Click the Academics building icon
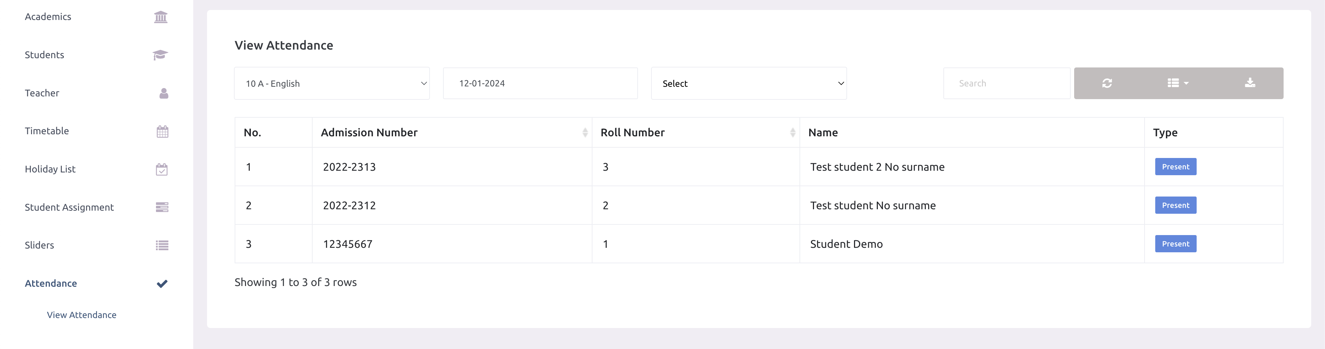The height and width of the screenshot is (349, 1325). (160, 17)
